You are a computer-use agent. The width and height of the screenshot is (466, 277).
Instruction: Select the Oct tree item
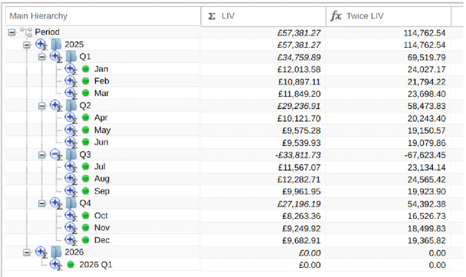101,216
